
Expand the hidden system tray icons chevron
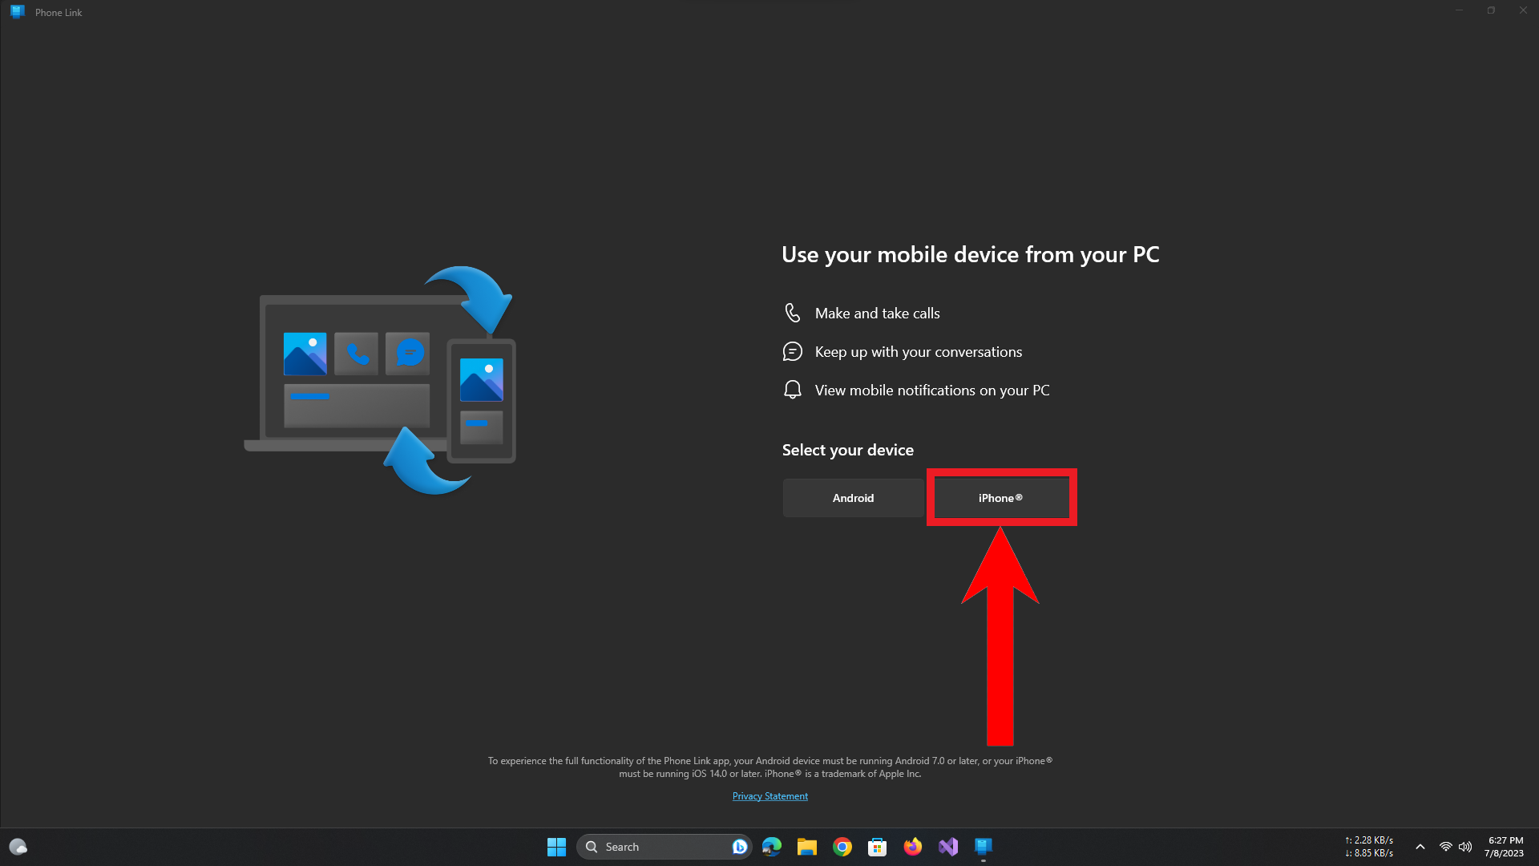[x=1420, y=847]
